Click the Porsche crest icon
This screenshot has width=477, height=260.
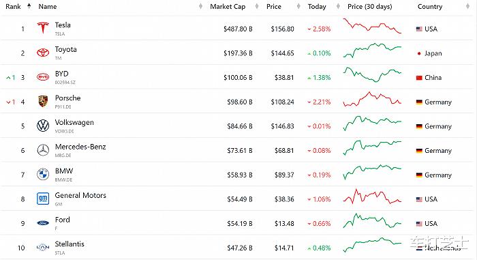coord(43,102)
